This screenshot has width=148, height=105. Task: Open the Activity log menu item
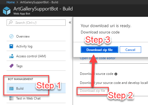coord(36,46)
